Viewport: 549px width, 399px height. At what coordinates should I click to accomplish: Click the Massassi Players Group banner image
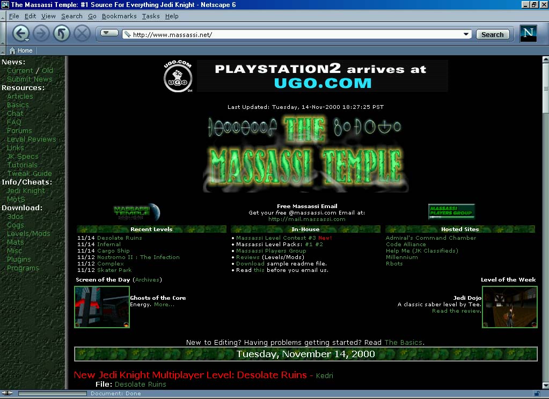pos(451,211)
